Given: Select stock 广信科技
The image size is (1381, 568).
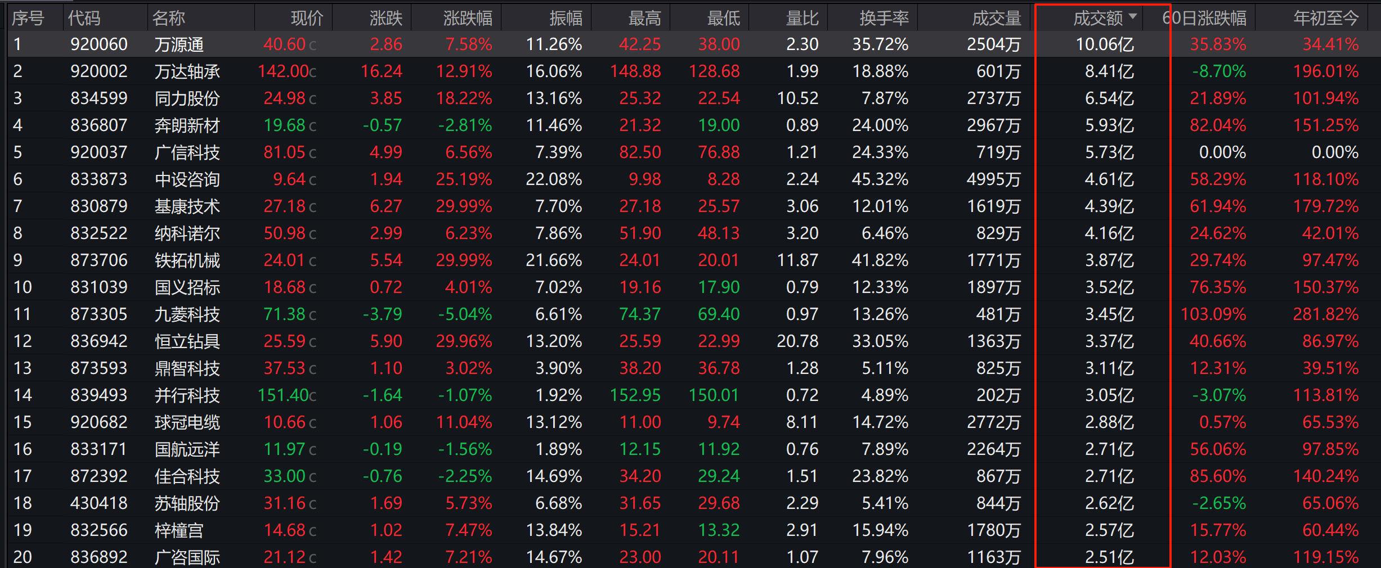Looking at the screenshot, I should point(187,152).
